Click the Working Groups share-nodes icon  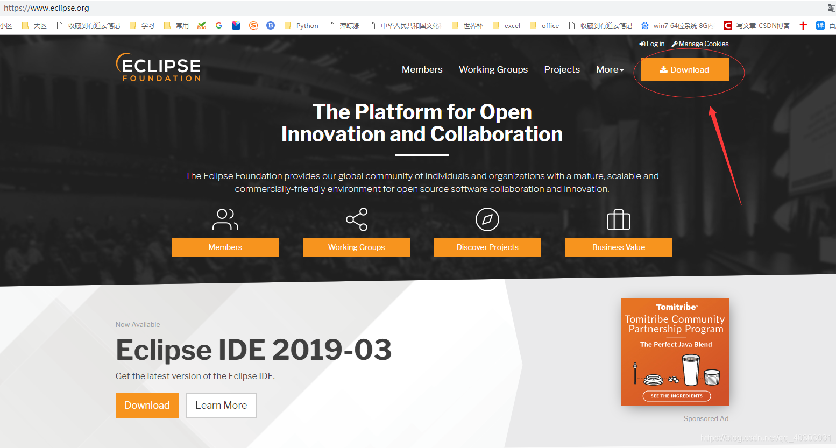pos(357,219)
